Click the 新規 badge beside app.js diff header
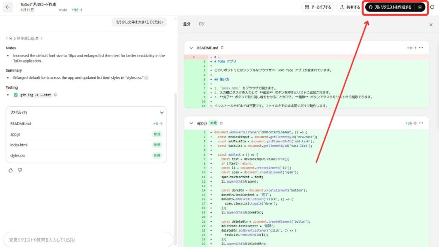This screenshot has height=247, width=439. (x=213, y=123)
